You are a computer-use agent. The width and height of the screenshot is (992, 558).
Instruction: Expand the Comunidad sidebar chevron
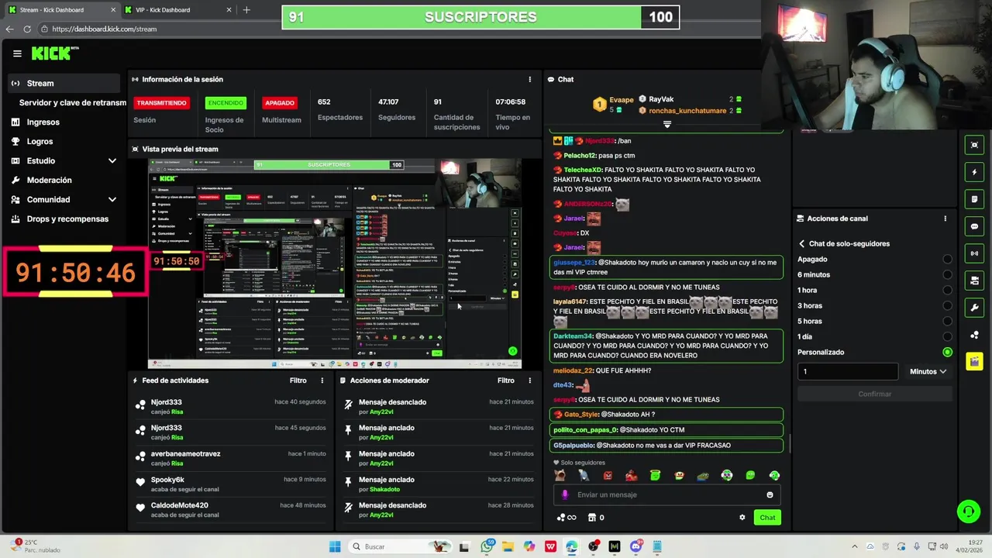[x=112, y=199]
